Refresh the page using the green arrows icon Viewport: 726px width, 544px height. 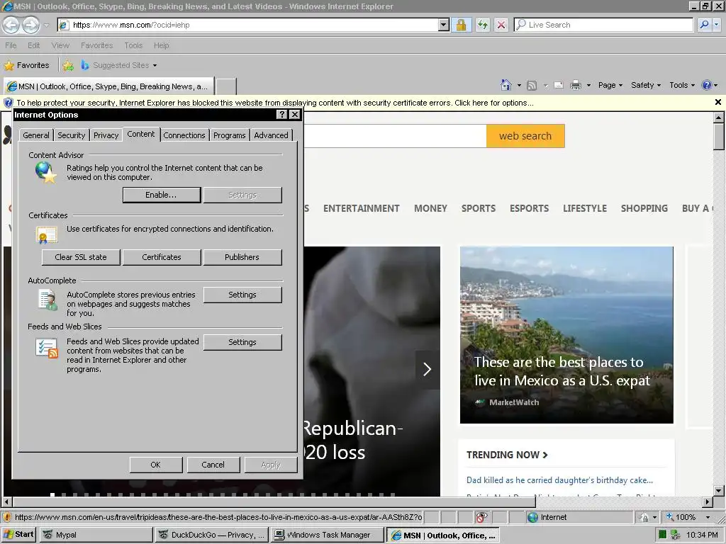click(482, 25)
